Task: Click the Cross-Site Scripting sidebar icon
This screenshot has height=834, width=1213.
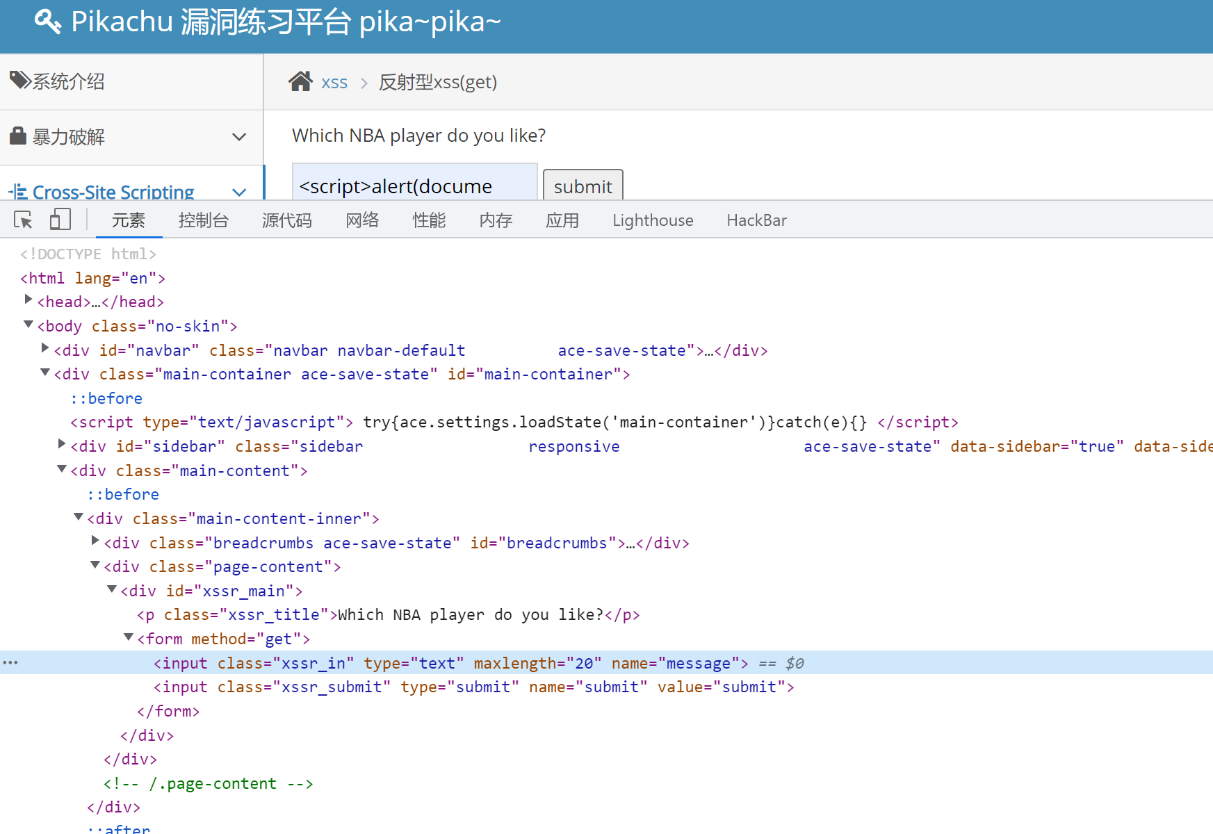Action: point(18,191)
